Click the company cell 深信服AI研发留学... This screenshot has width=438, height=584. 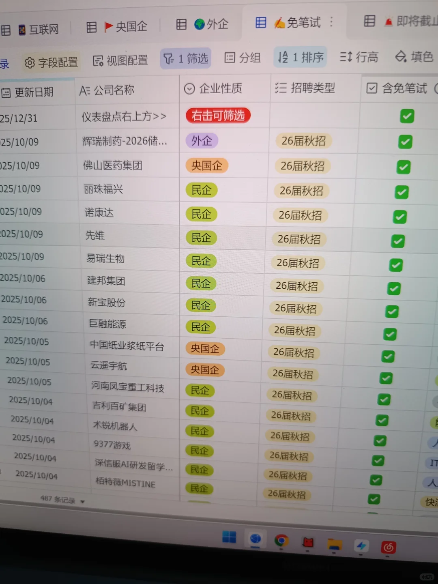click(x=134, y=465)
